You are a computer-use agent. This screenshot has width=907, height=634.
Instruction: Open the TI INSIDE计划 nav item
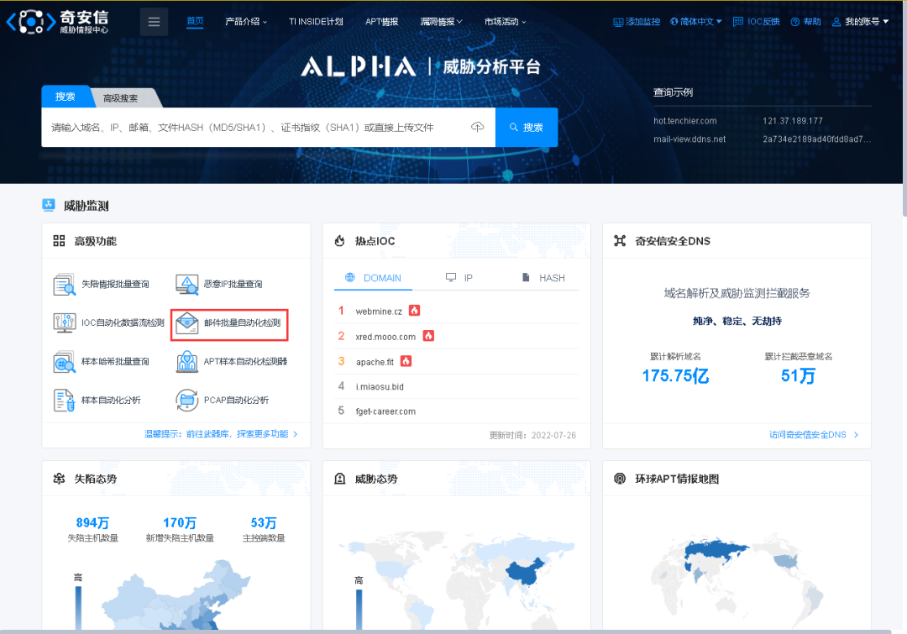pos(316,21)
